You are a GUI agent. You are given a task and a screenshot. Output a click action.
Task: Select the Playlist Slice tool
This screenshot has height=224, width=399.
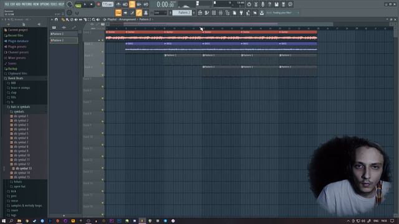coord(85,19)
